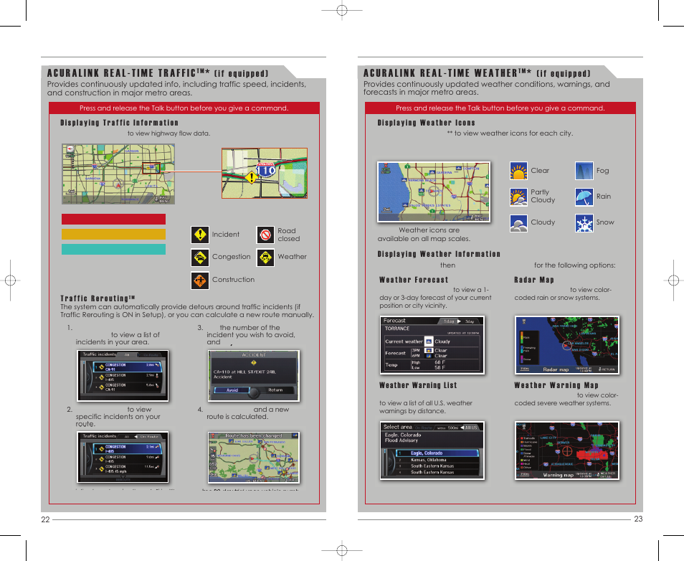684x561 pixels.
Task: Click the 68 F high temperature value
Action: [x=440, y=362]
